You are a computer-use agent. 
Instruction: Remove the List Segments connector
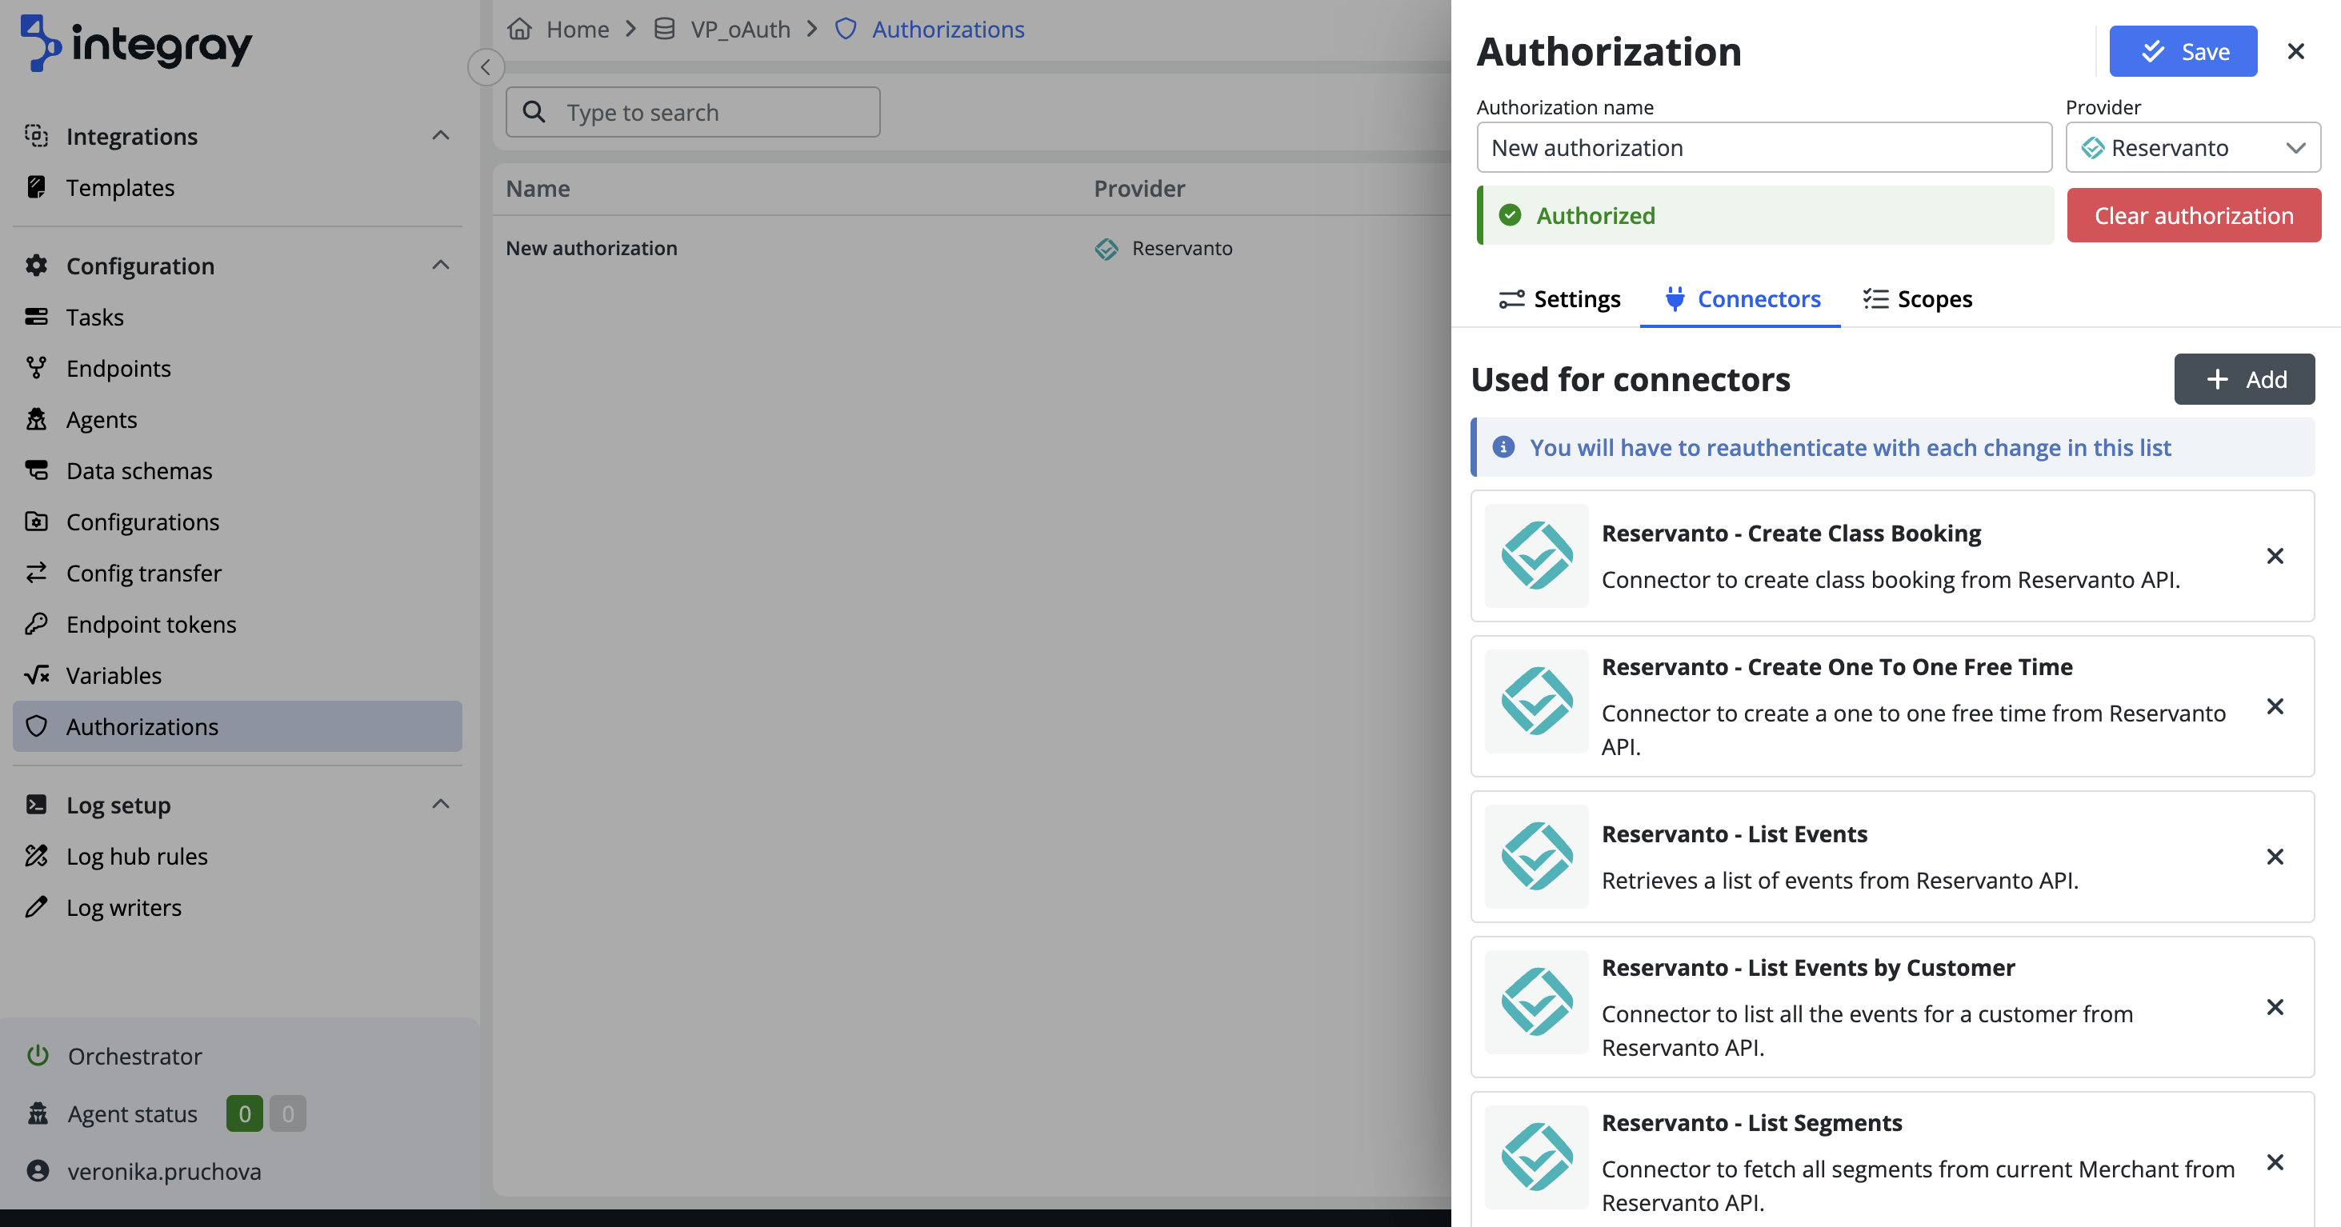tap(2275, 1162)
